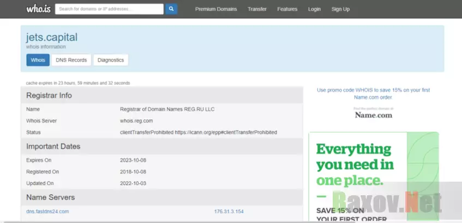
Task: Open the WHOIS promo code link
Action: tap(373, 94)
